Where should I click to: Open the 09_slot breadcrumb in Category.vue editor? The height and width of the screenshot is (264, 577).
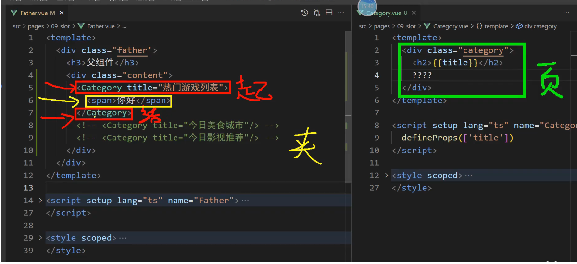point(406,26)
